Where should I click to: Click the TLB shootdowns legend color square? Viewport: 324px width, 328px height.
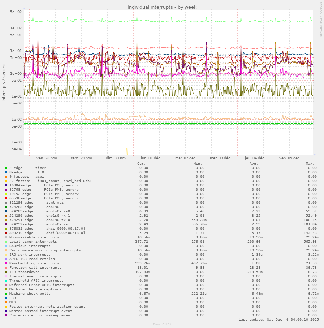tap(6, 272)
